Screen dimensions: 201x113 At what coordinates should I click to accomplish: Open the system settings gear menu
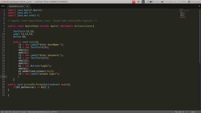click(x=189, y=2)
